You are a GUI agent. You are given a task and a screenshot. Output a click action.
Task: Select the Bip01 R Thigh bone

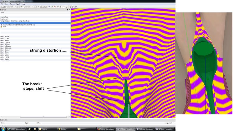(x=35, y=44)
